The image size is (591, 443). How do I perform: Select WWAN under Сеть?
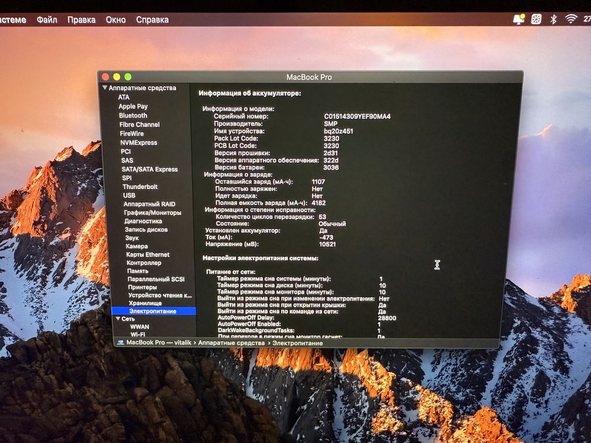[139, 327]
